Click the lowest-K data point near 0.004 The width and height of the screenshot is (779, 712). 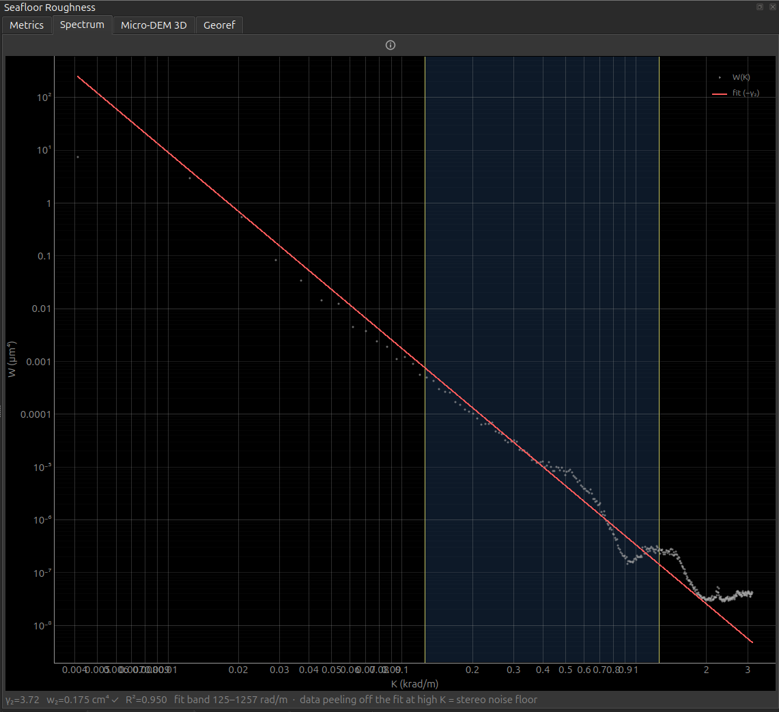(x=78, y=157)
